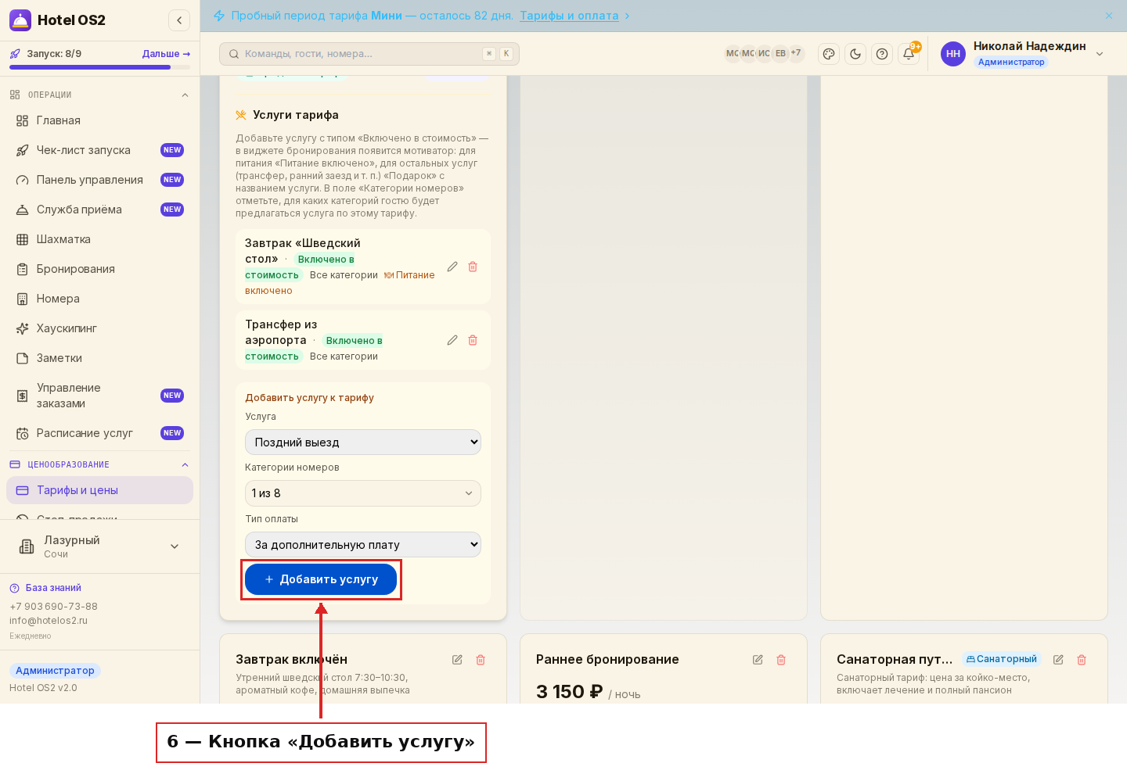Expand the Лазурный Сочи hotel switcher
1127x781 pixels.
[x=99, y=546]
